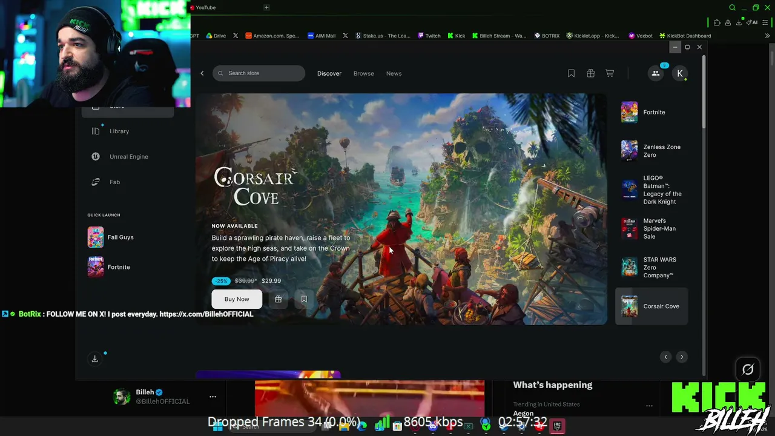Open more options for Aegon trend
The width and height of the screenshot is (775, 436).
click(x=649, y=406)
